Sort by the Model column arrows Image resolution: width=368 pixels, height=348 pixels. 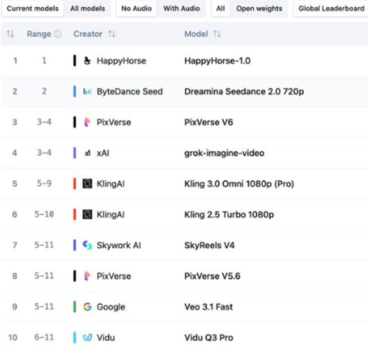217,34
